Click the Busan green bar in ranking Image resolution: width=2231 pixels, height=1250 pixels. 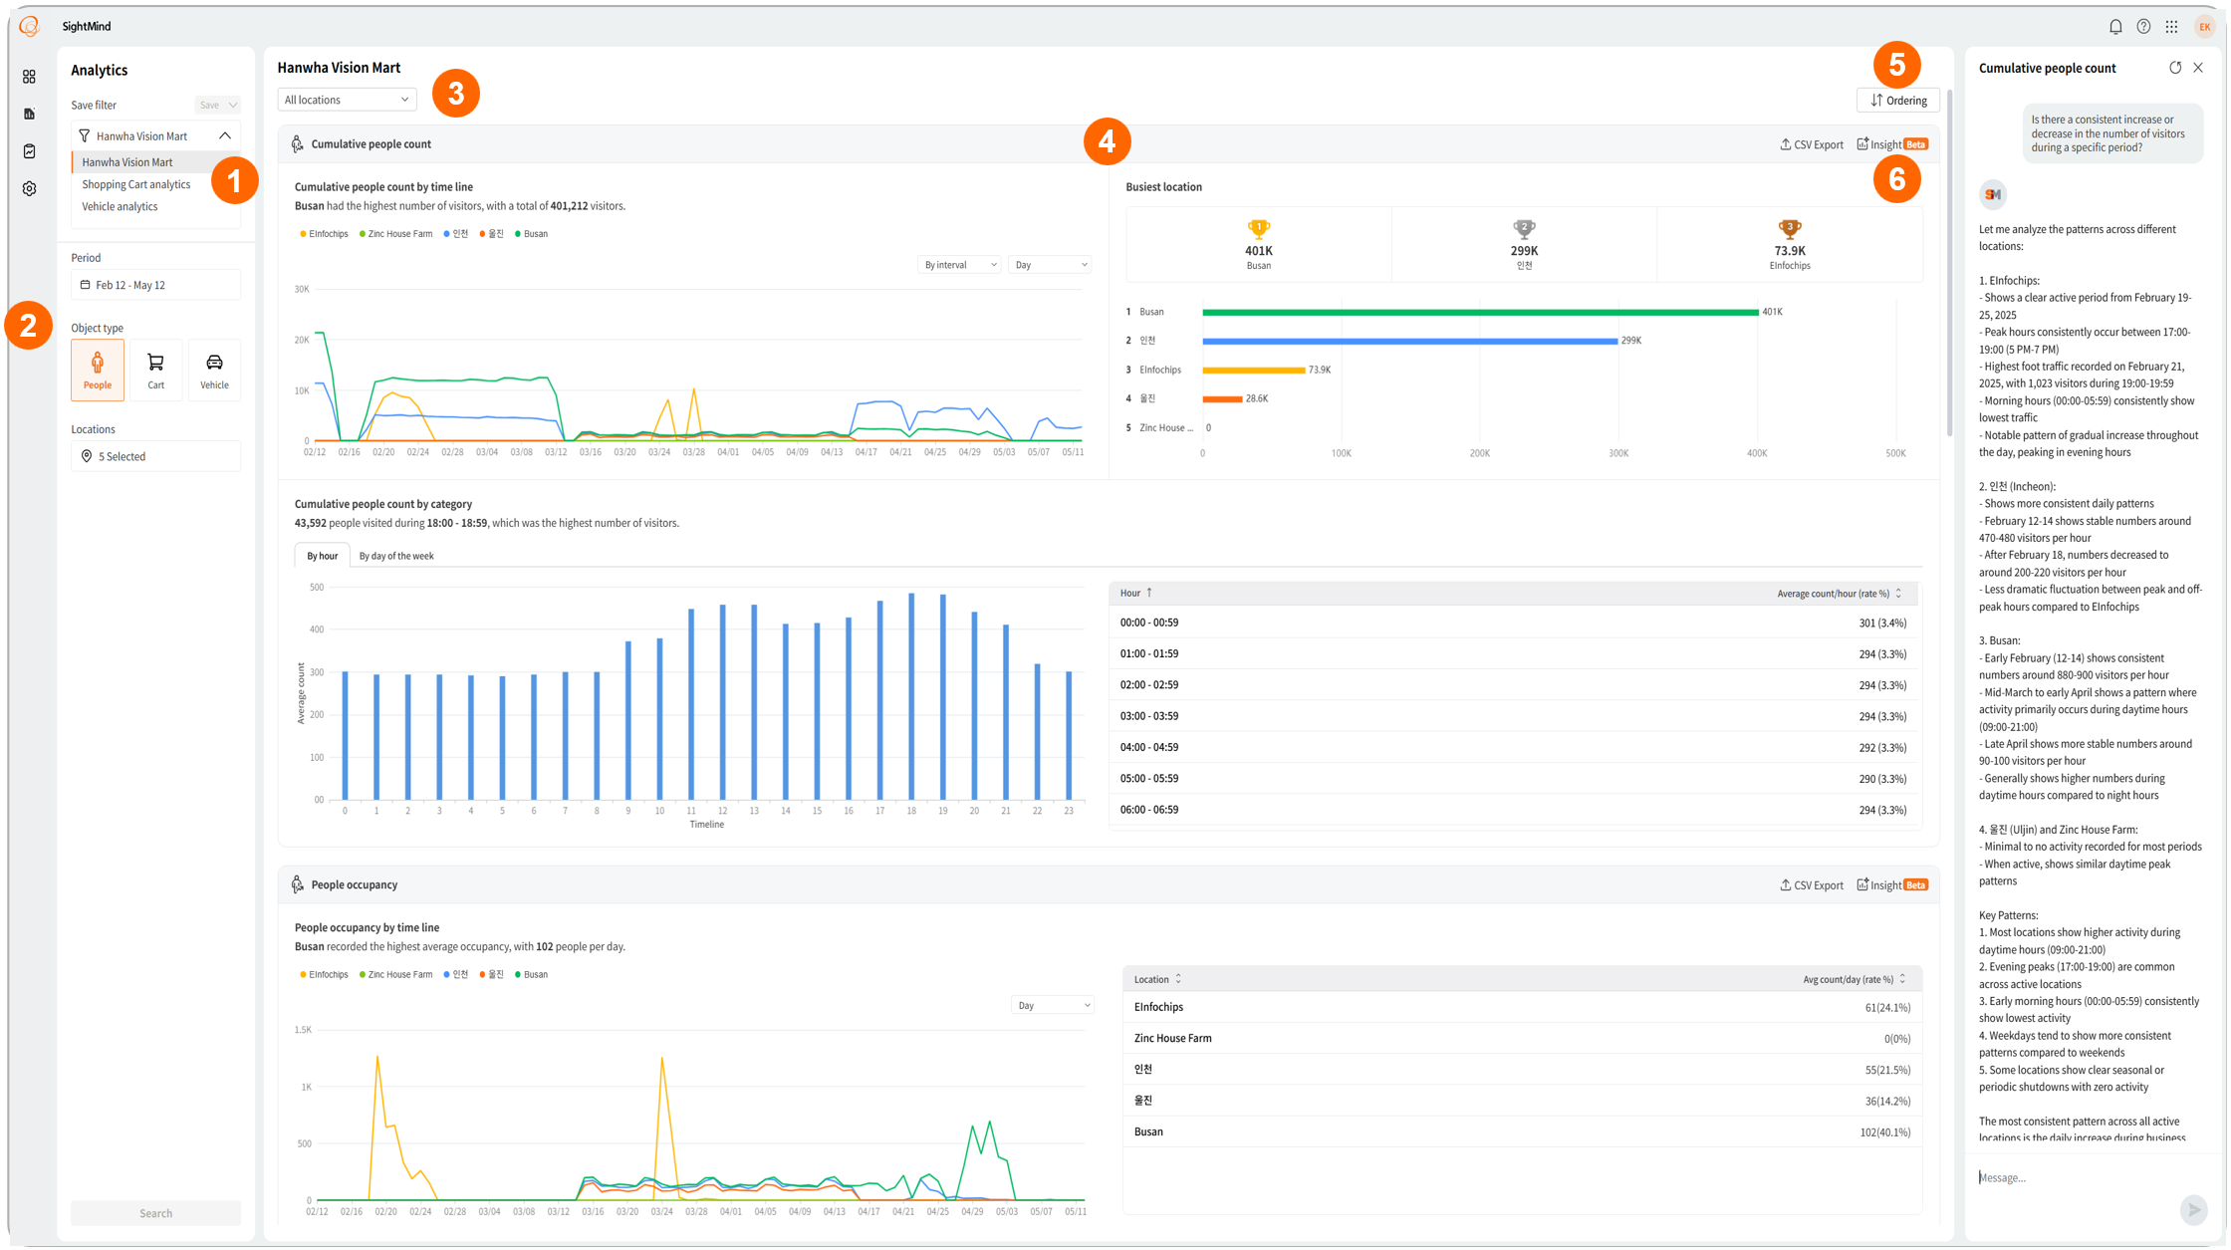[1480, 312]
